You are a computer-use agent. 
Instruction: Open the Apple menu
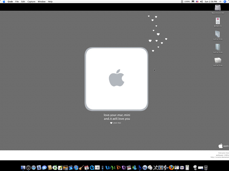click(4, 1)
